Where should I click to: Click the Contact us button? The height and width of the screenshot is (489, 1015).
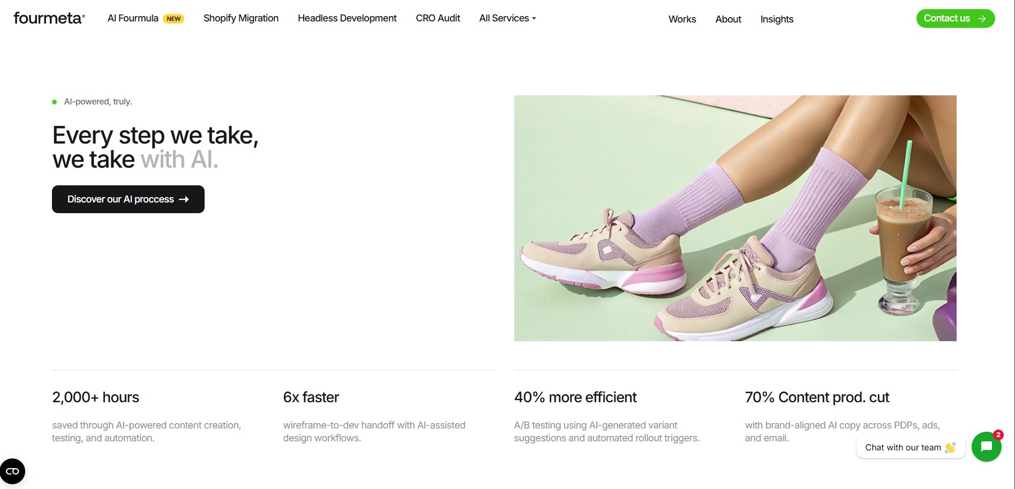click(955, 18)
